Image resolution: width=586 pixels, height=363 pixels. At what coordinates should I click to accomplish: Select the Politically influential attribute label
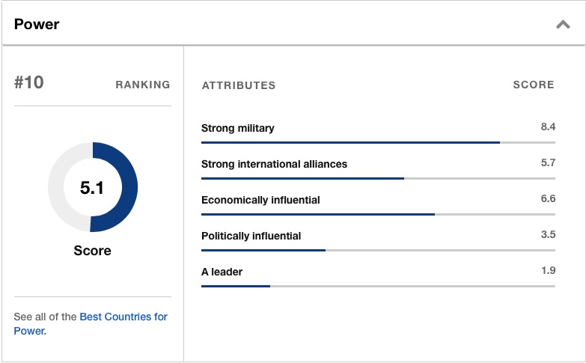[x=251, y=236]
